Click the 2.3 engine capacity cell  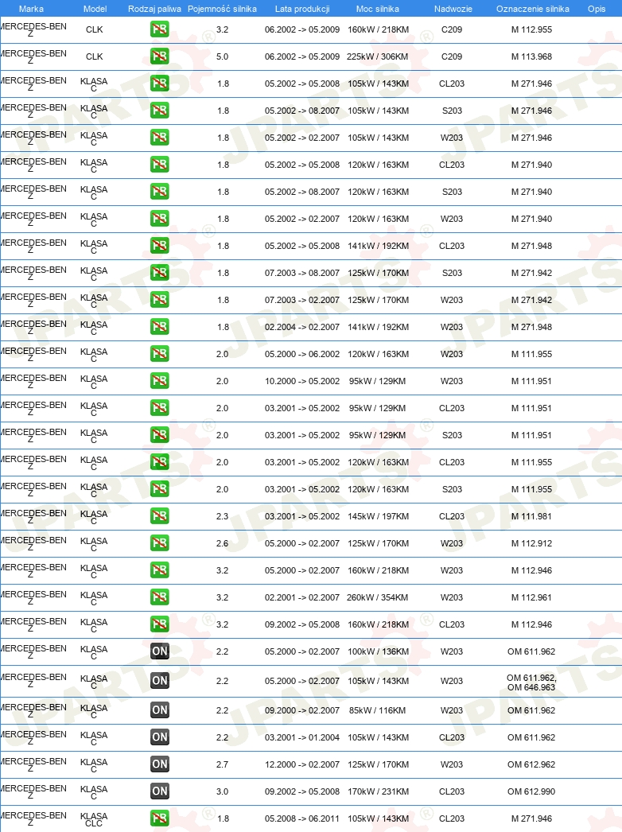pyautogui.click(x=223, y=517)
